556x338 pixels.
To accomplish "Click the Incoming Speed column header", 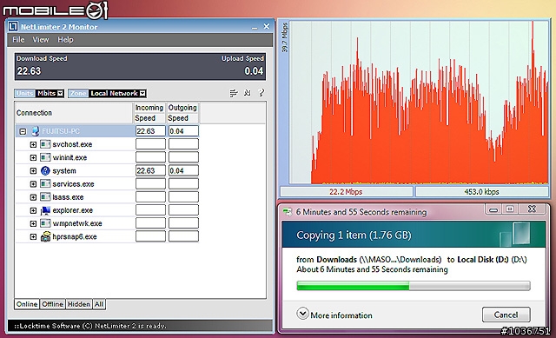I will tap(149, 113).
